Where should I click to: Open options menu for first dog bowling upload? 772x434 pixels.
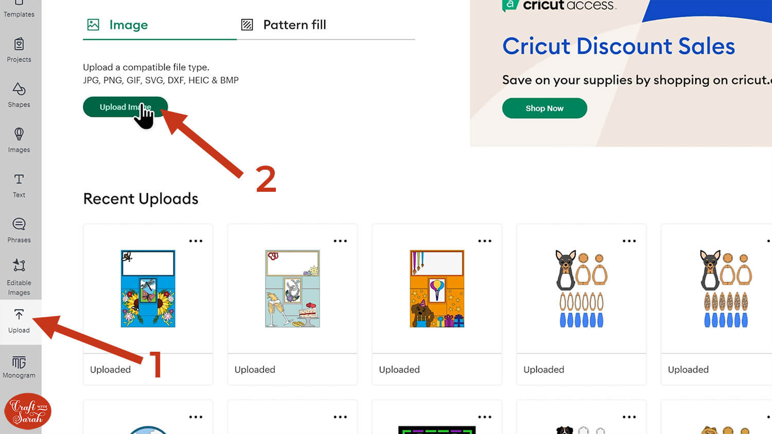(629, 241)
